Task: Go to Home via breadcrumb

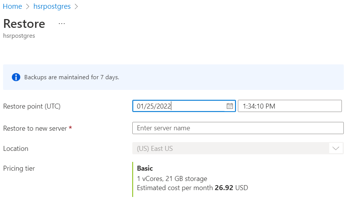Action: pos(12,6)
